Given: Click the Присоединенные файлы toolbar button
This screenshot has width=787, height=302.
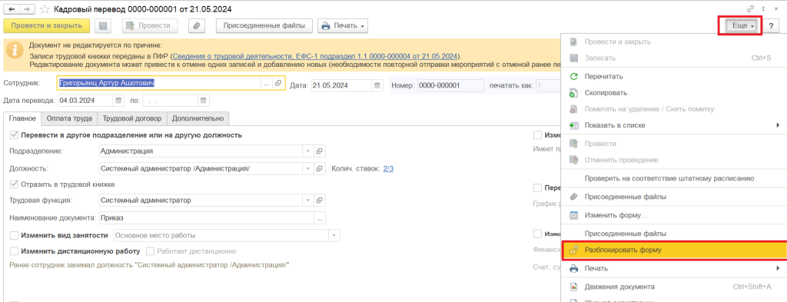Looking at the screenshot, I should coord(264,25).
